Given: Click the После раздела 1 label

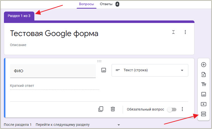Looking at the screenshot, I should pos(18,125).
